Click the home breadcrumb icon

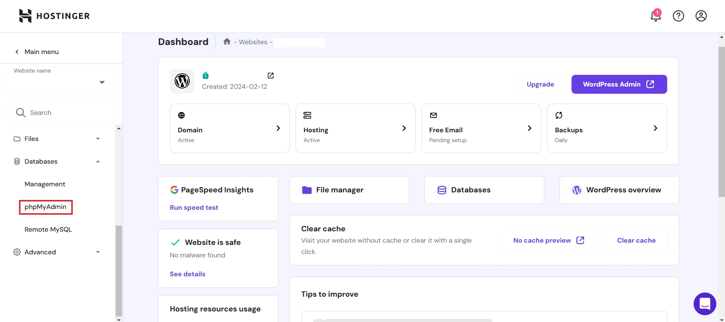click(227, 42)
